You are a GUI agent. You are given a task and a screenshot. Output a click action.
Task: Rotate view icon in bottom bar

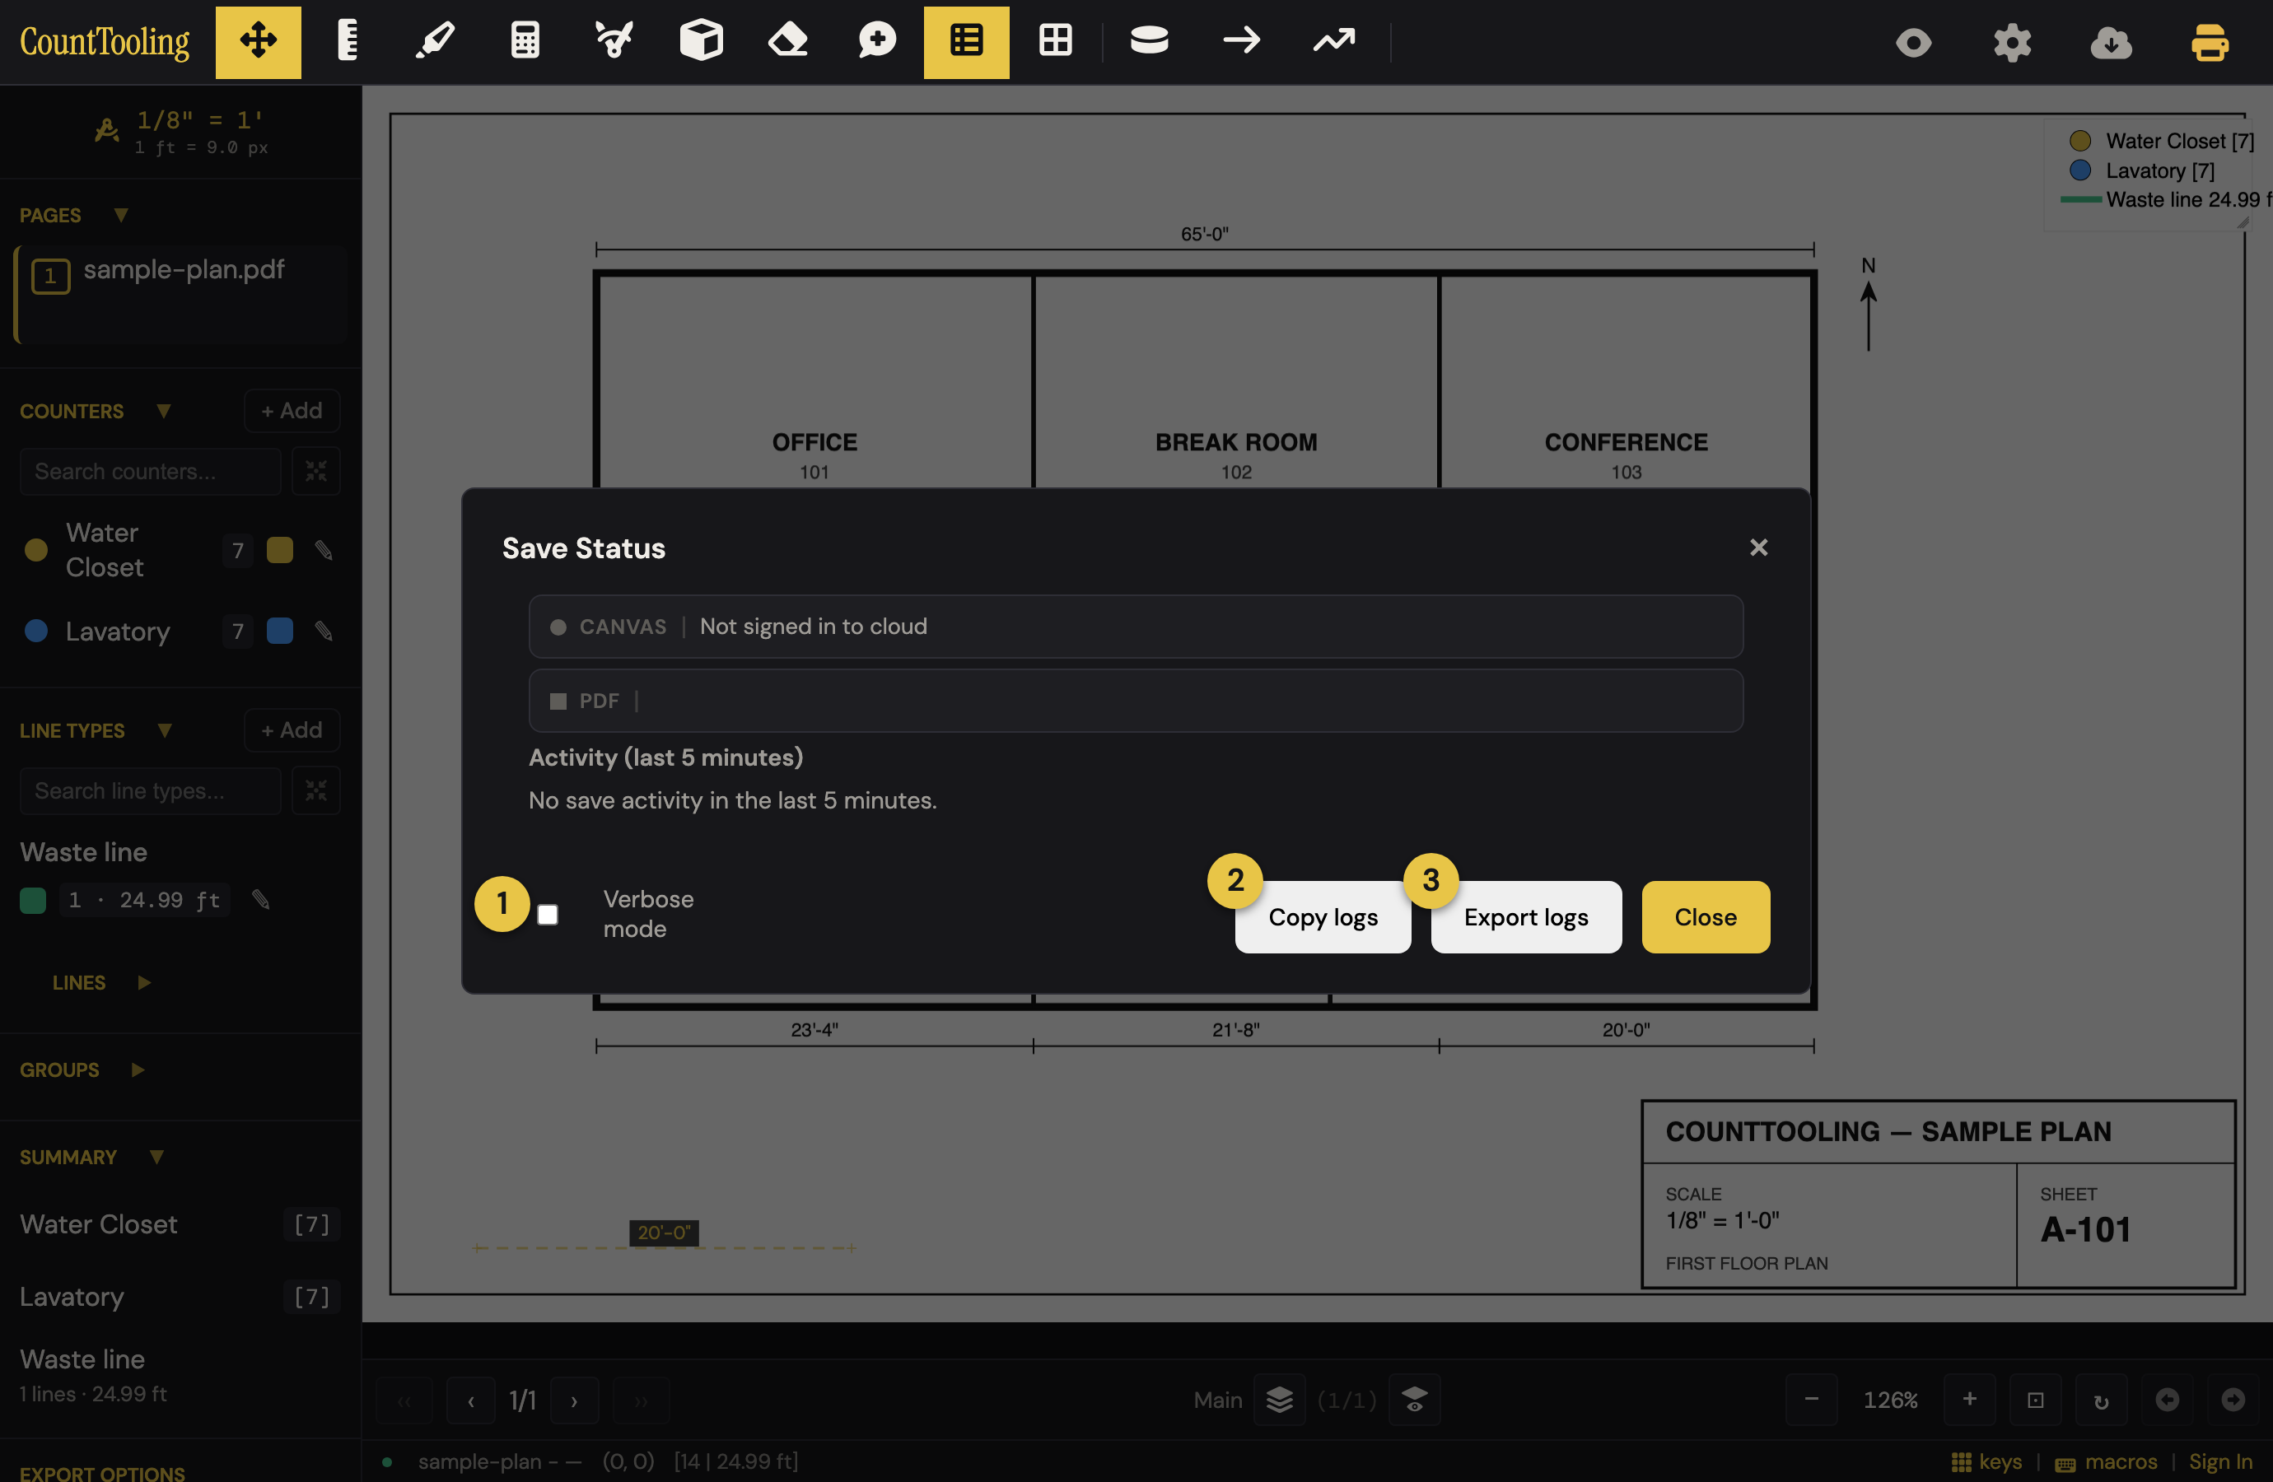tap(2101, 1400)
